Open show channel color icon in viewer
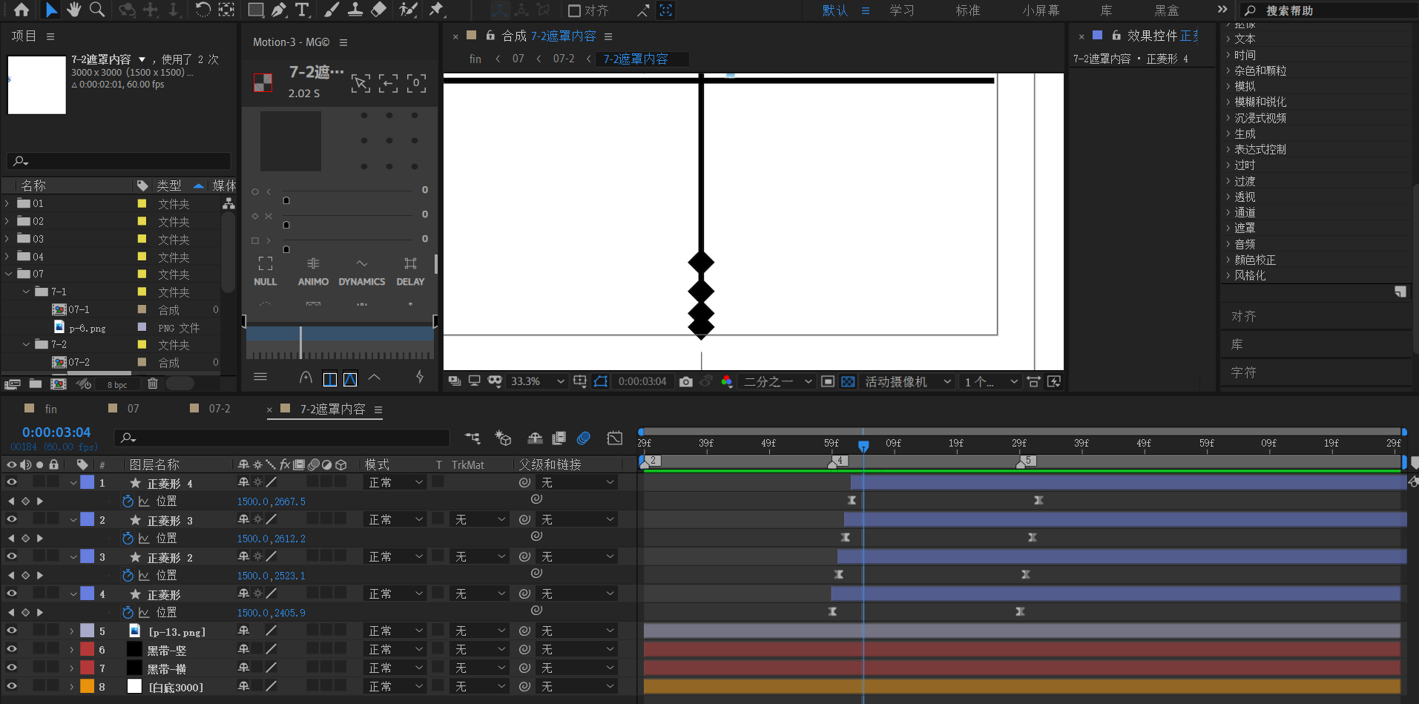 coord(726,381)
